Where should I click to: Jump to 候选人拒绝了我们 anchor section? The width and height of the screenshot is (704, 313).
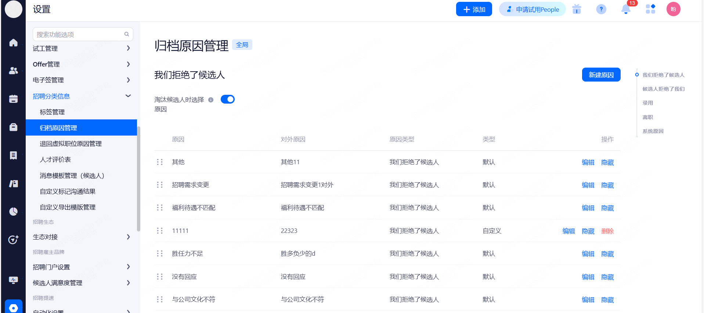click(663, 89)
